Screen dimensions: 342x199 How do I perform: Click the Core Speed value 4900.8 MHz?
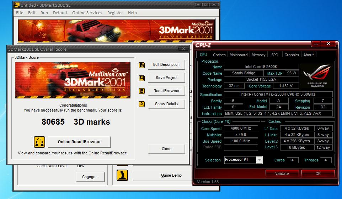pyautogui.click(x=241, y=129)
